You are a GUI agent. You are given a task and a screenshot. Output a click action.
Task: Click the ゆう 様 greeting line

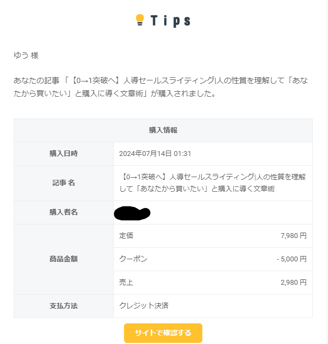click(x=26, y=55)
